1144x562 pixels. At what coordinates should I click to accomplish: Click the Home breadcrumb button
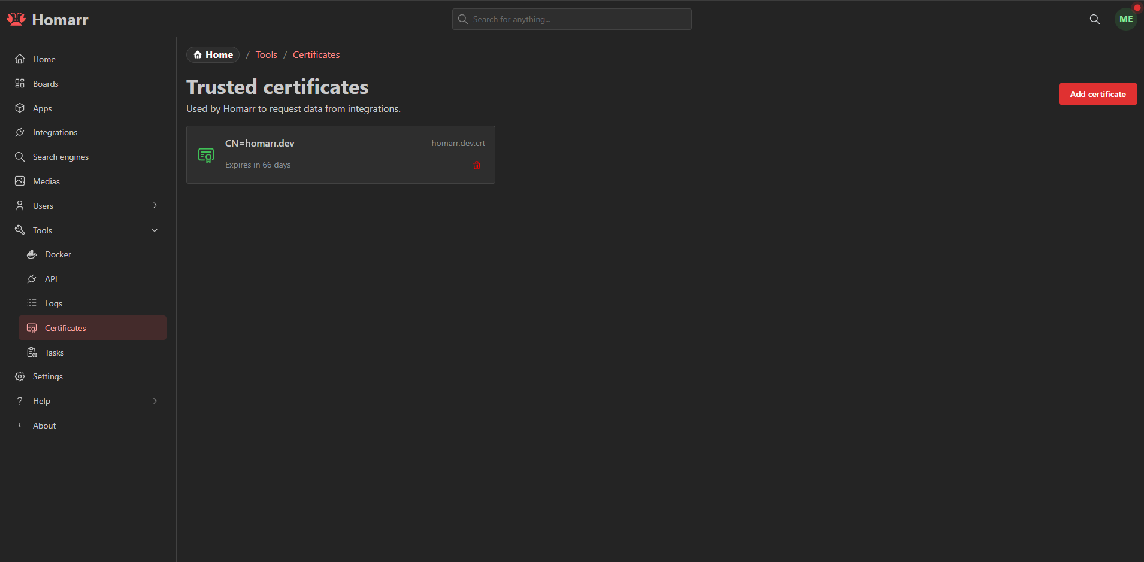pos(213,55)
